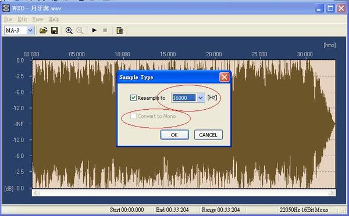Zoom out with the magnifier minus icon

[x=80, y=30]
